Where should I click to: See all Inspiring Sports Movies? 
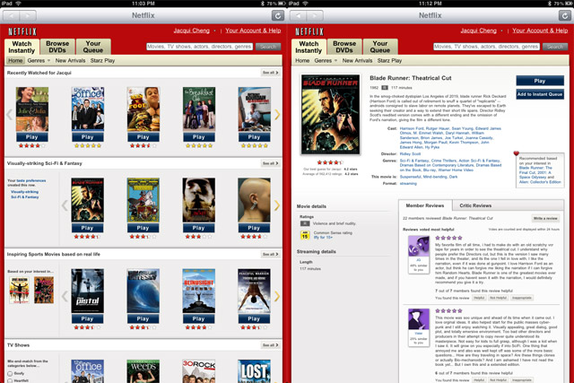click(x=271, y=254)
